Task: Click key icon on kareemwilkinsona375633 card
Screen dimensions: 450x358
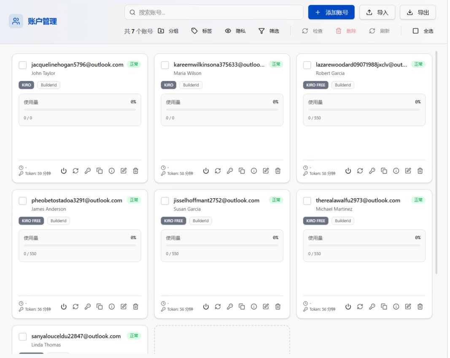Action: [230, 171]
